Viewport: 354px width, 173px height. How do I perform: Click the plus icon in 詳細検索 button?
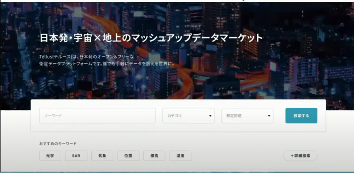click(292, 155)
